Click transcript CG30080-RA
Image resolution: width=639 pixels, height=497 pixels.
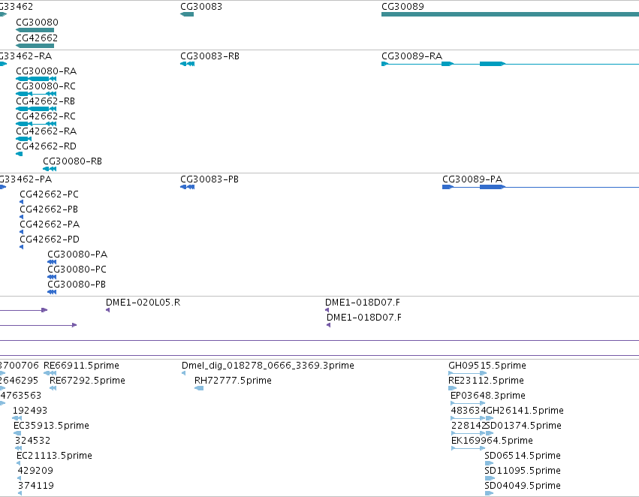46,71
